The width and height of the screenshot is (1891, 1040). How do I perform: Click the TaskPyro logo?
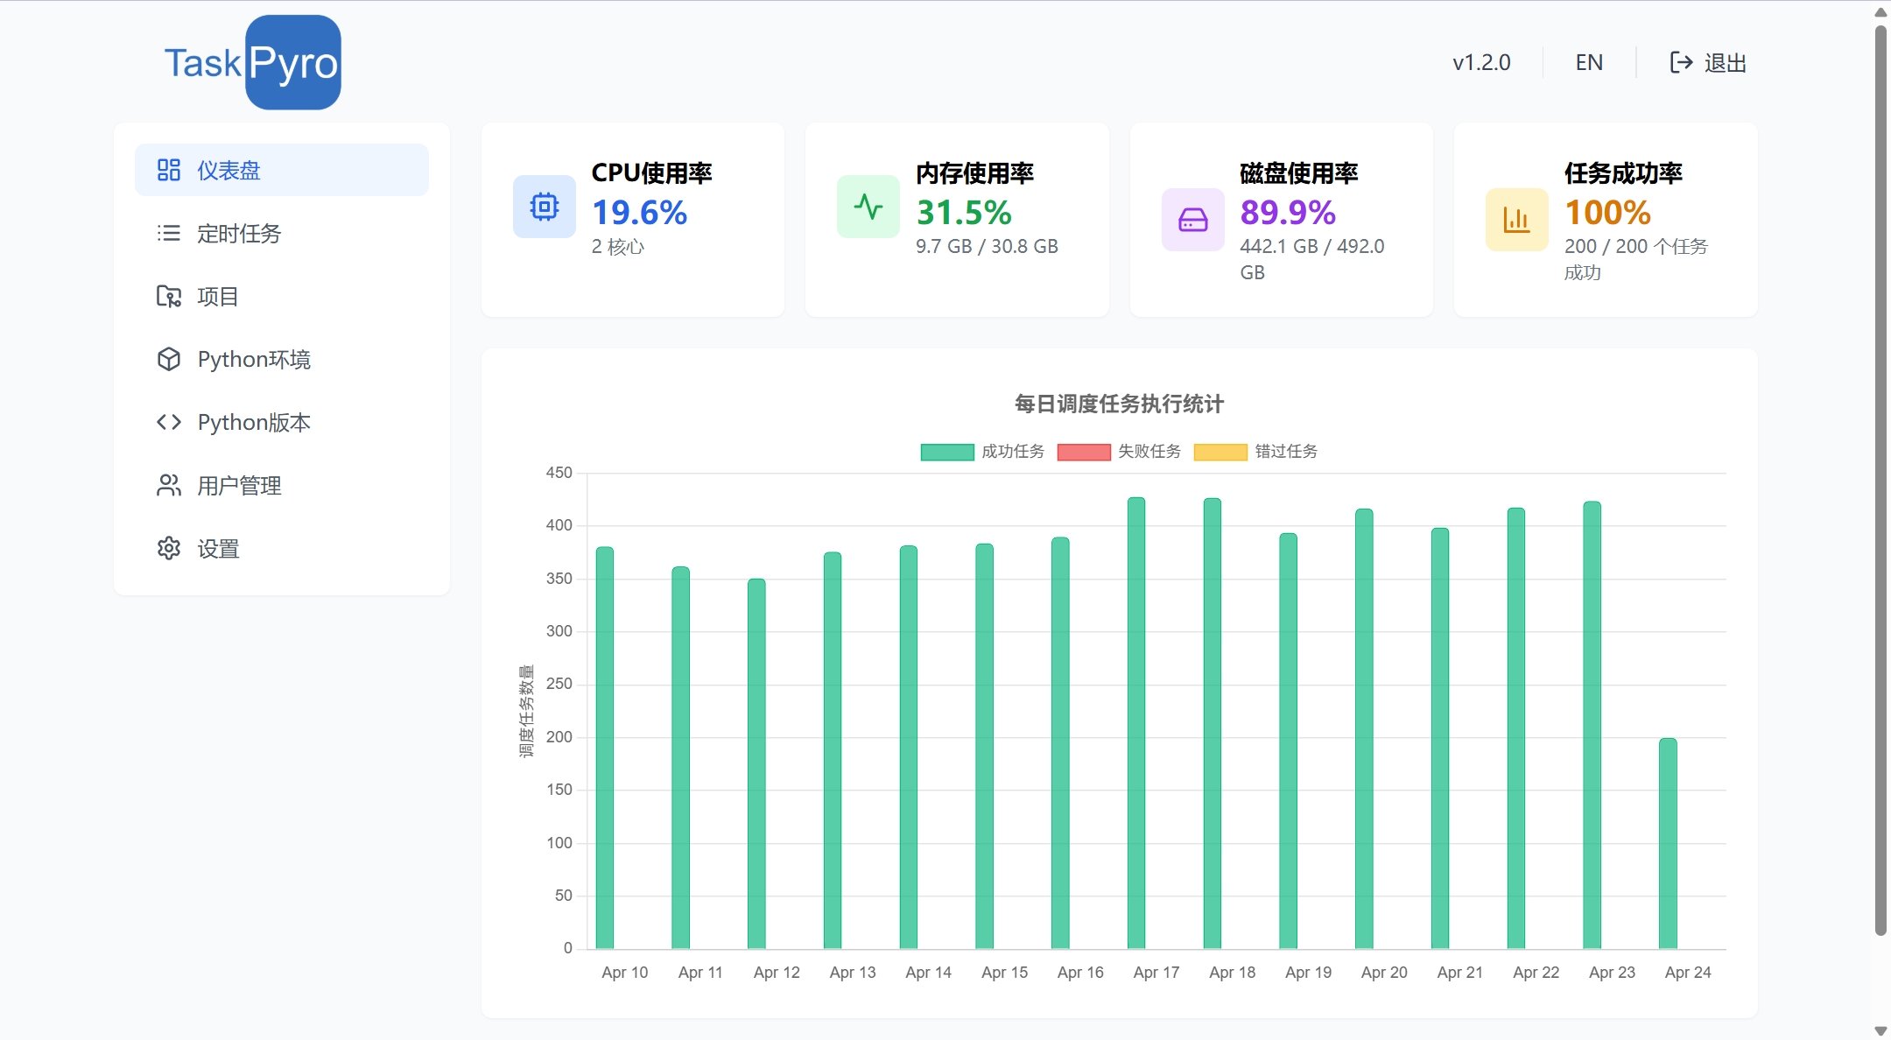252,62
